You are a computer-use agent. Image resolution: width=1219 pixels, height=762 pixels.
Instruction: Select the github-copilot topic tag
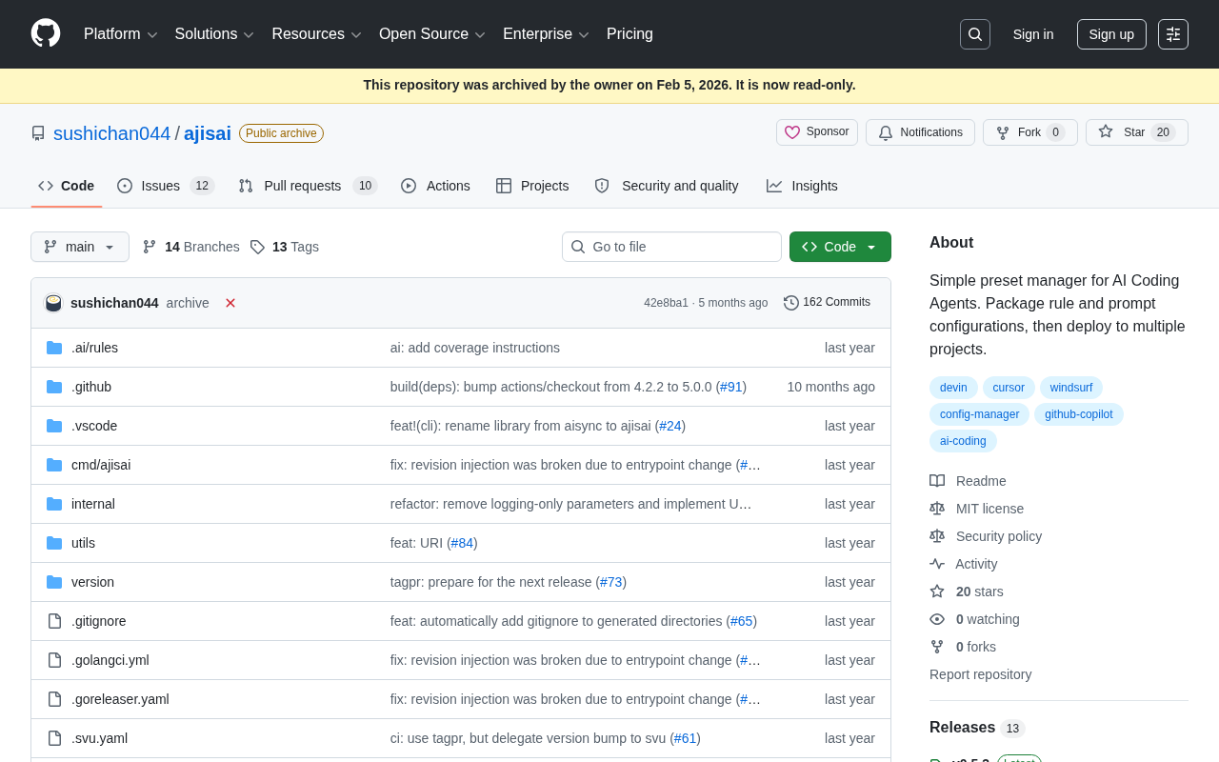pos(1079,414)
